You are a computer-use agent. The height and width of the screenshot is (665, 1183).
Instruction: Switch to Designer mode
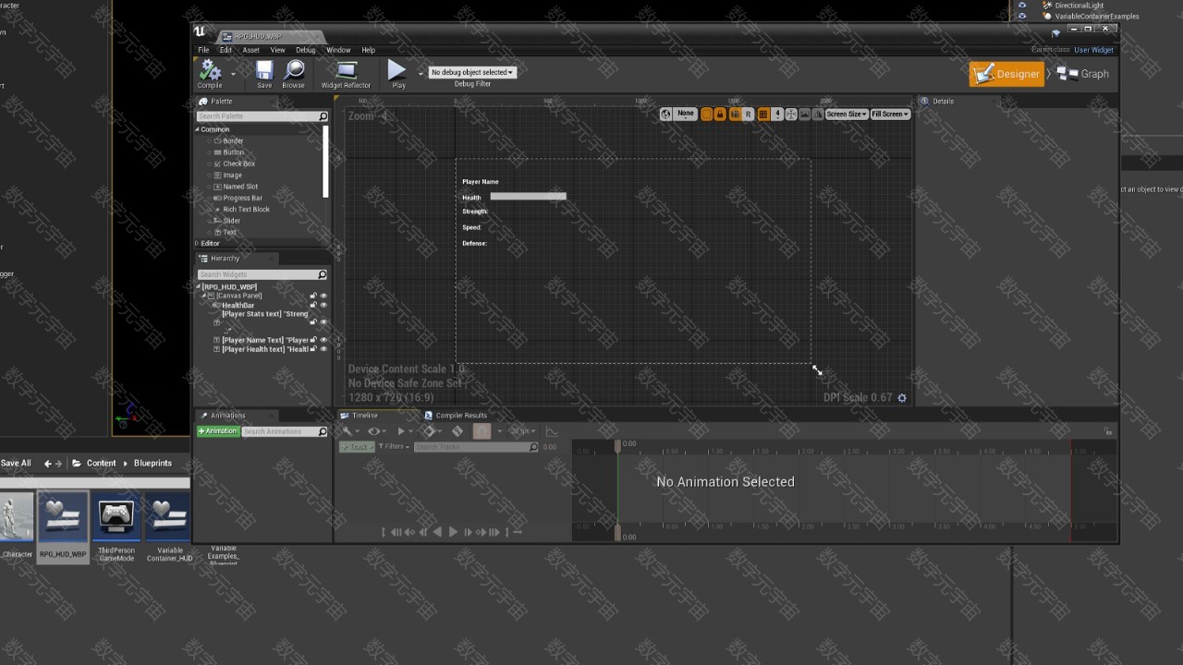pyautogui.click(x=1006, y=74)
